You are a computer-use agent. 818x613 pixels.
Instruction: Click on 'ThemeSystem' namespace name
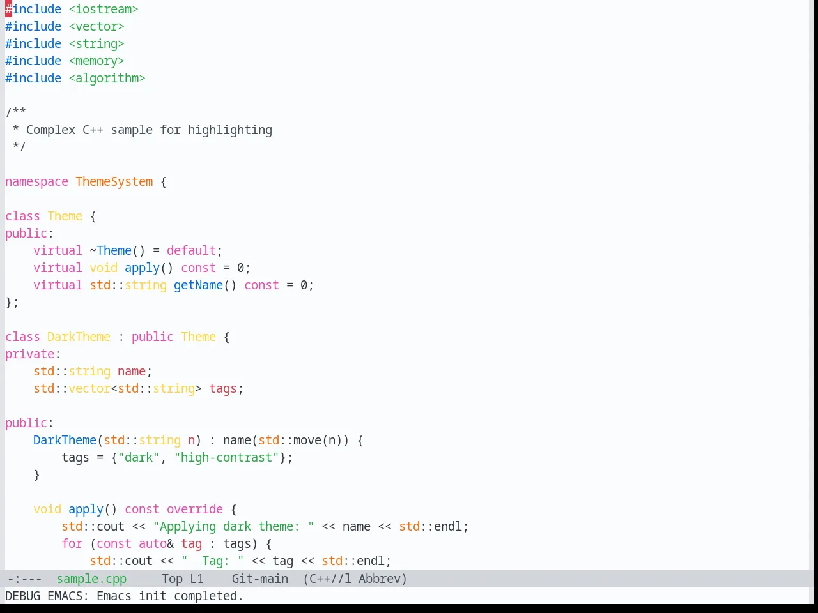tap(114, 181)
